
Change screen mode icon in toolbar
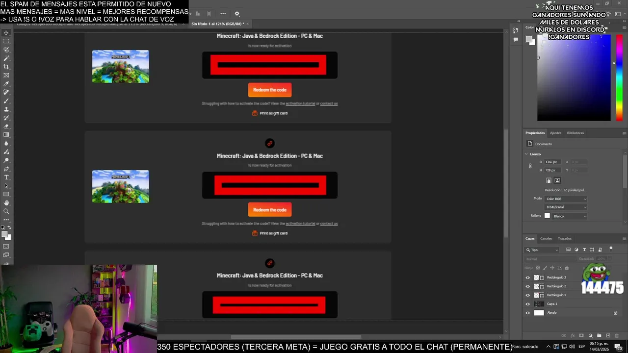click(6, 255)
